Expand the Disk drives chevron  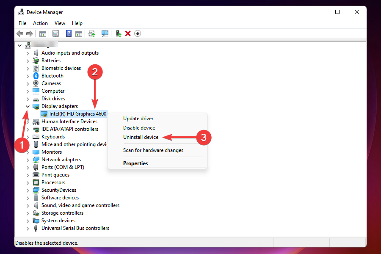(x=28, y=99)
